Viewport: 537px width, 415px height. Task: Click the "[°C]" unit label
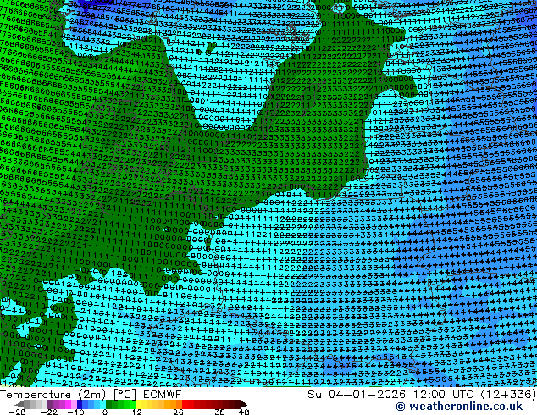[x=125, y=395]
